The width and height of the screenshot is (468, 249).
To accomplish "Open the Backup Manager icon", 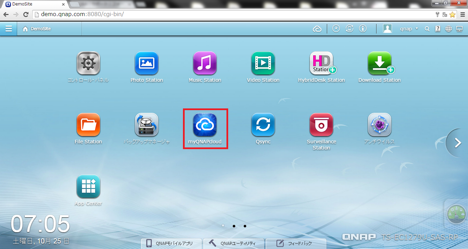I will point(147,125).
